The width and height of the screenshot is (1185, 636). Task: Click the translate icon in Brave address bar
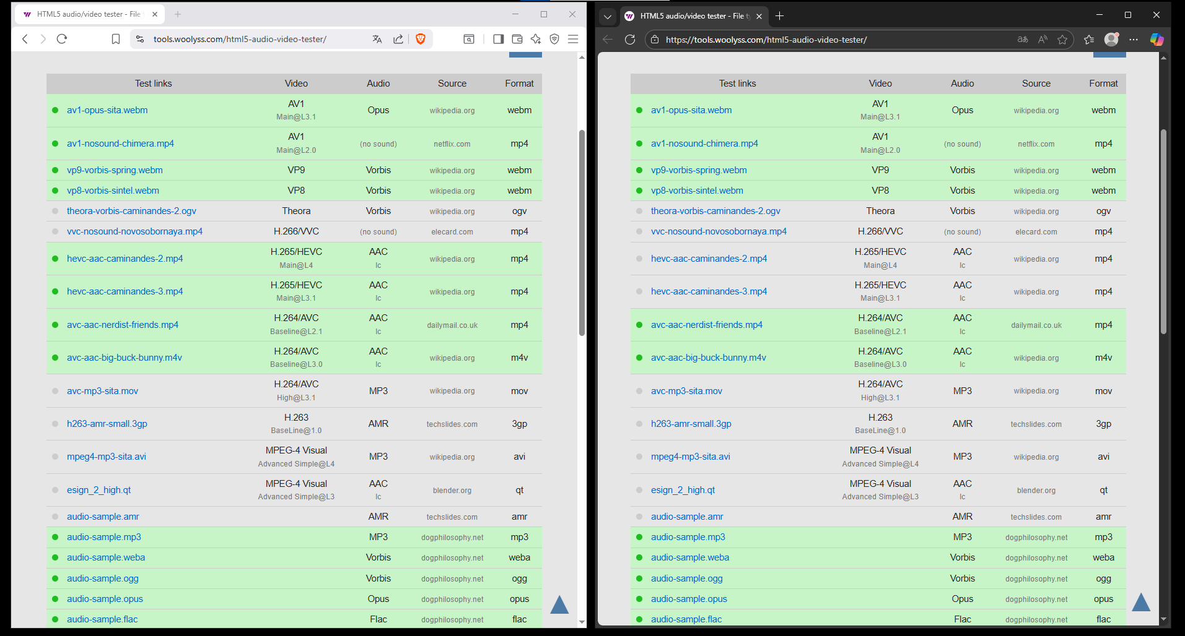[x=377, y=39]
